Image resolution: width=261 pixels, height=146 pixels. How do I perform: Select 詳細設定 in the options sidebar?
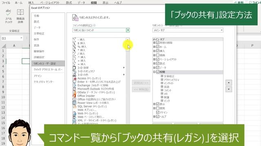tap(48, 57)
